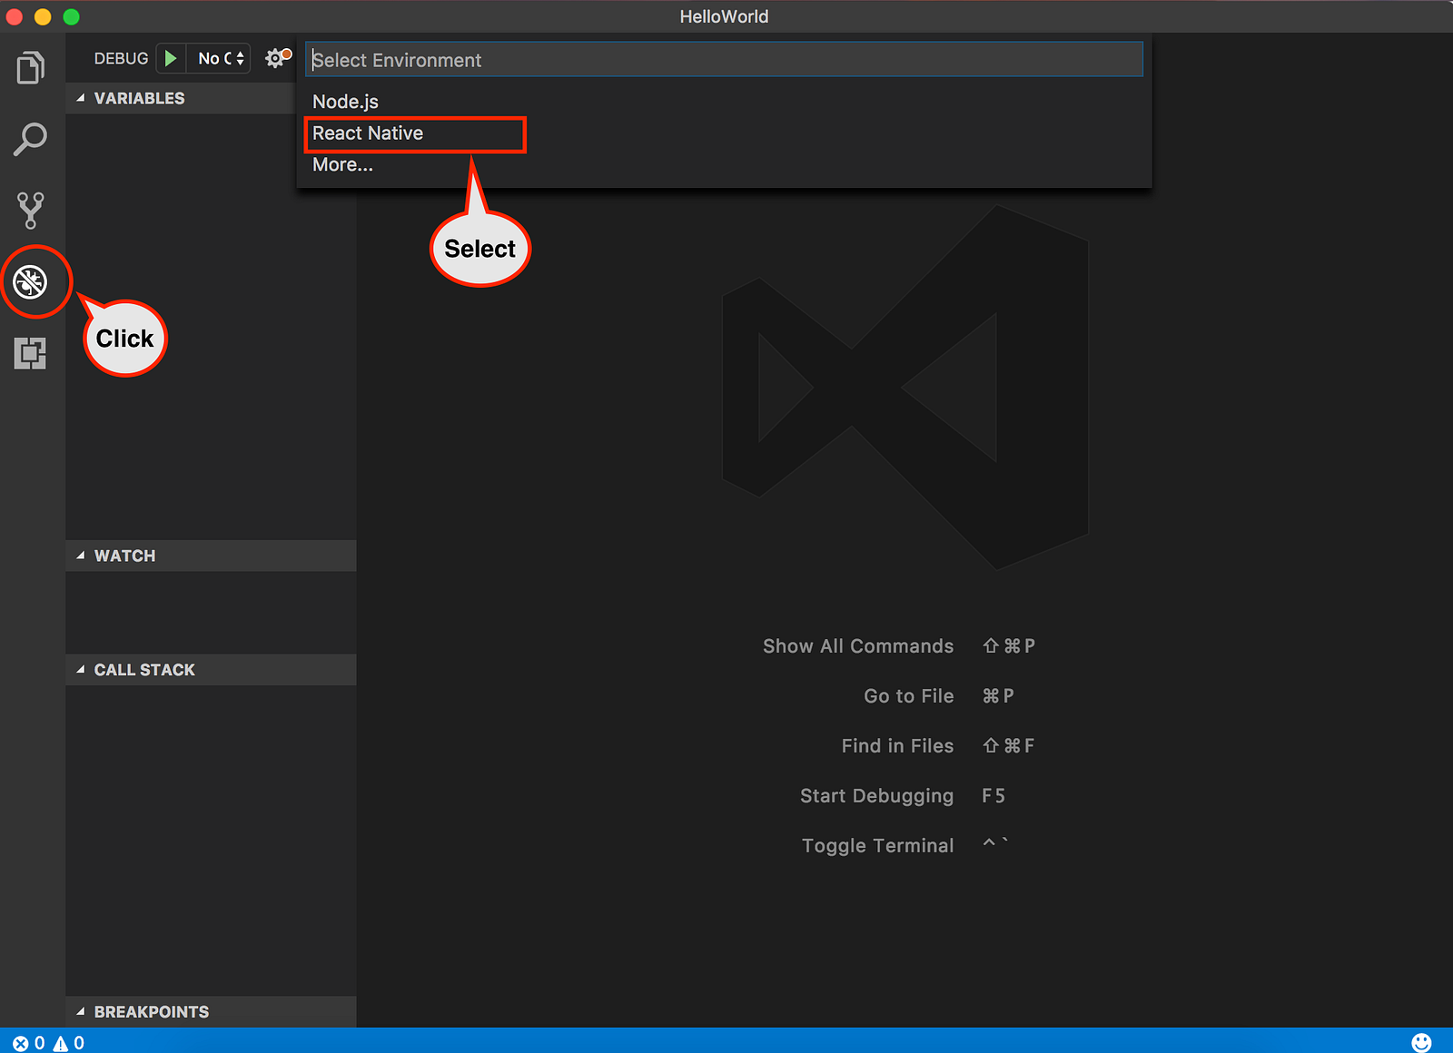Open the Debug bug icon
Image resolution: width=1453 pixels, height=1053 pixels.
point(31,281)
